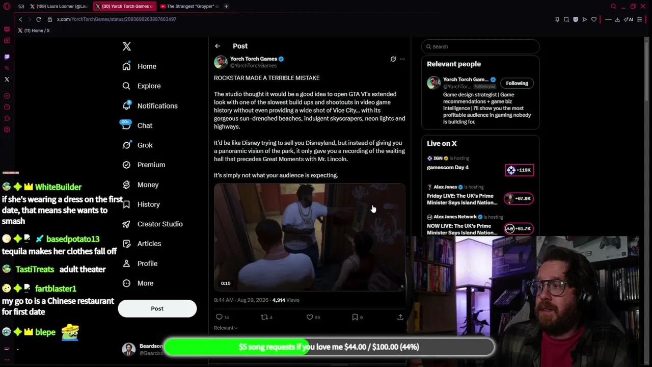Open IGN host name in Live on X
652x367 pixels.
438,159
